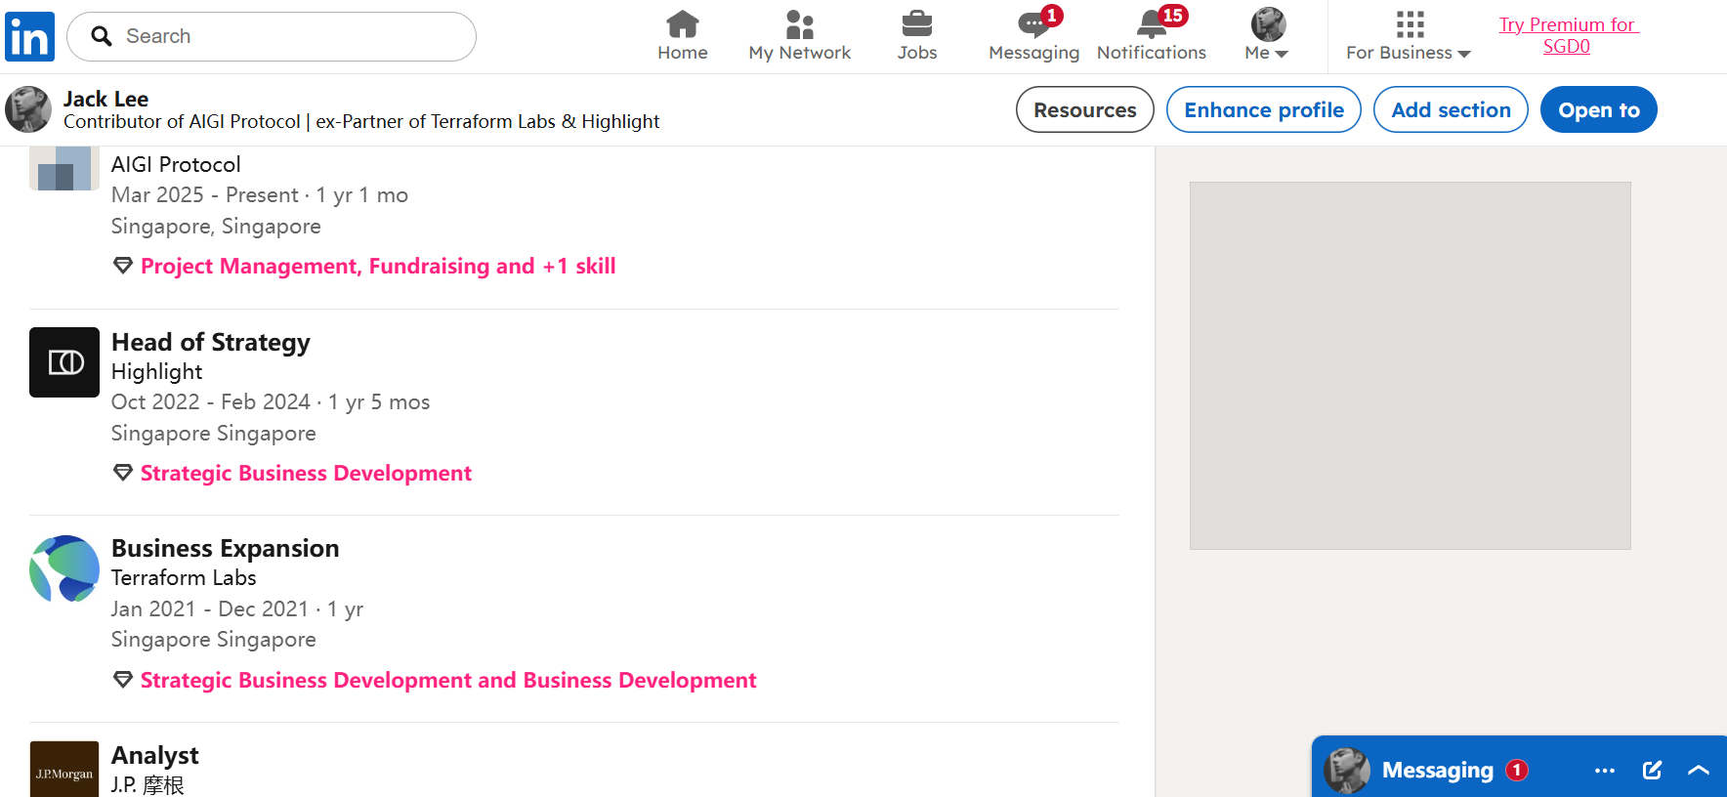Screen dimensions: 1727x797
Task: Click the Resources button
Action: [1085, 109]
